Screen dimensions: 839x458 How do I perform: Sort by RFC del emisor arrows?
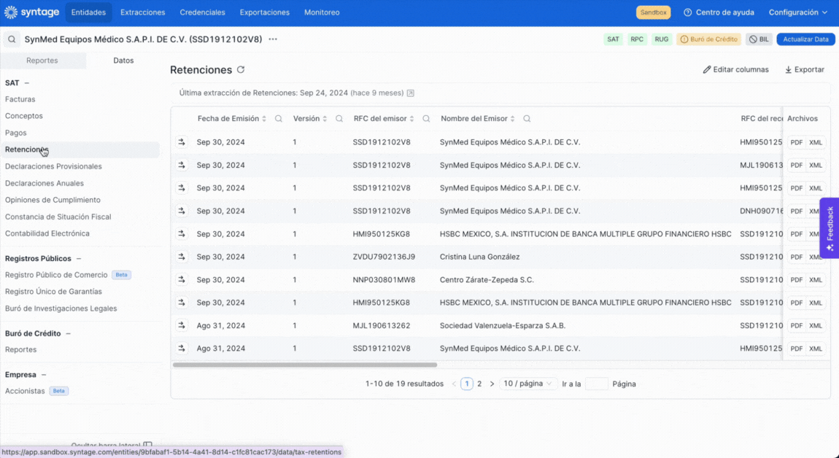pyautogui.click(x=412, y=119)
